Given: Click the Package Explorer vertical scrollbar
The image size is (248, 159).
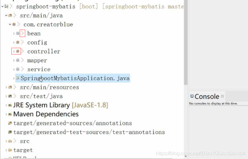Looking at the screenshot, I should pyautogui.click(x=186, y=47).
